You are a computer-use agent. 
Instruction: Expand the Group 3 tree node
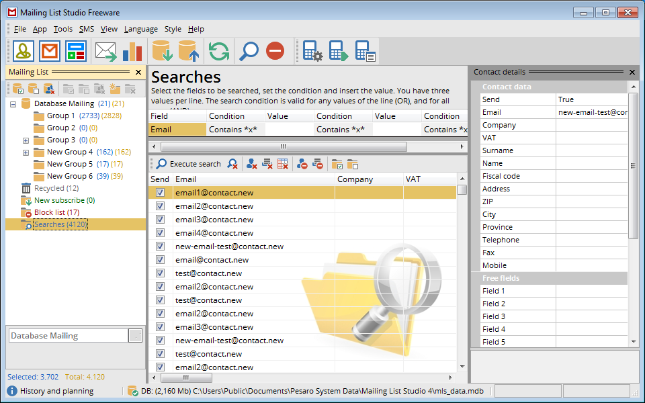tap(26, 140)
